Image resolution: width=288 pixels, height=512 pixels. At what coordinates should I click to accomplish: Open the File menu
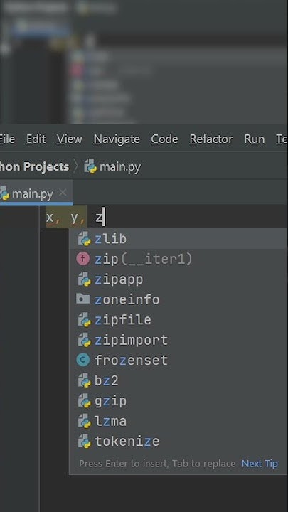click(7, 139)
